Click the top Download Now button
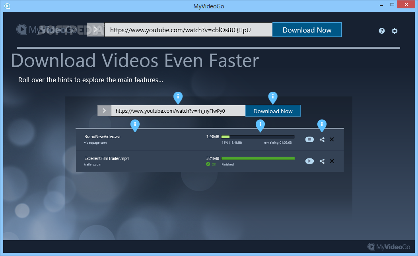Screen dimensions: 418x256 click(x=307, y=29)
